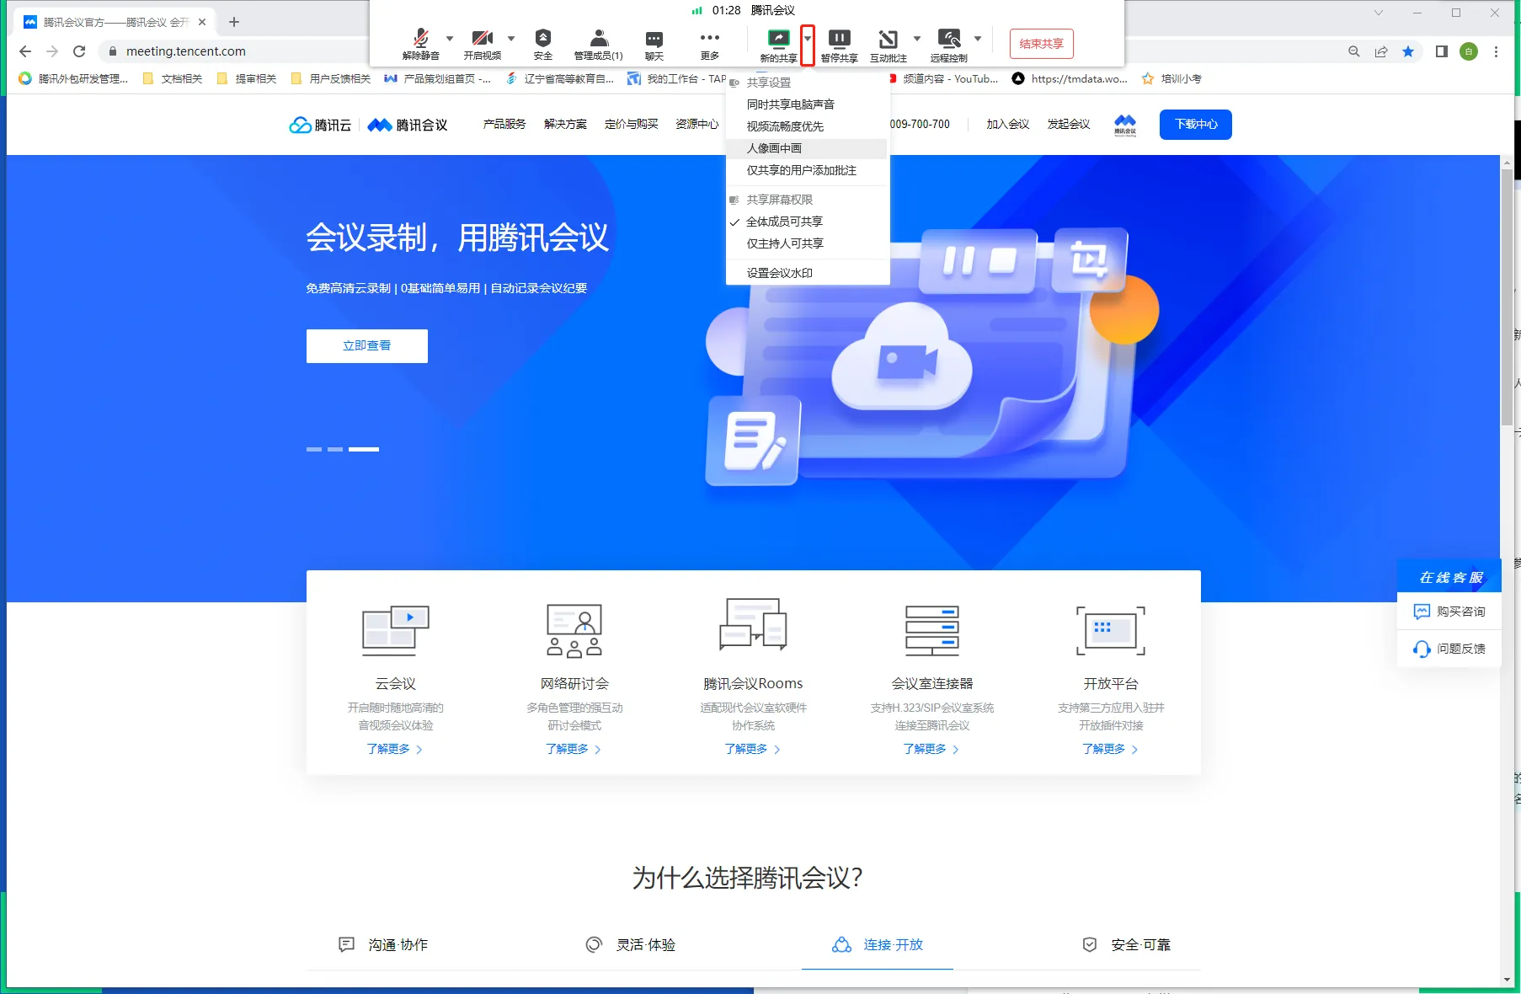Open the Security shield icon
This screenshot has height=994, width=1521.
point(543,38)
